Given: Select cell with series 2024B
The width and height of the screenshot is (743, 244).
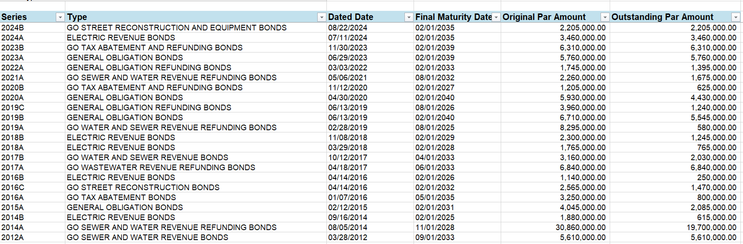Looking at the screenshot, I should (13, 28).
